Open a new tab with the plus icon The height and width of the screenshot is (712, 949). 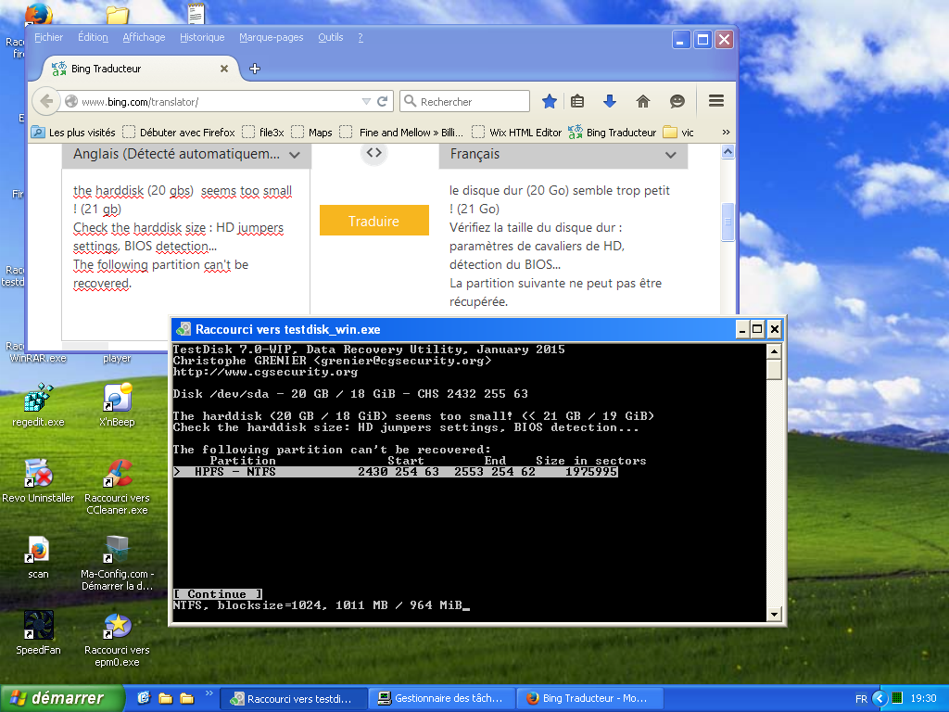pos(255,69)
